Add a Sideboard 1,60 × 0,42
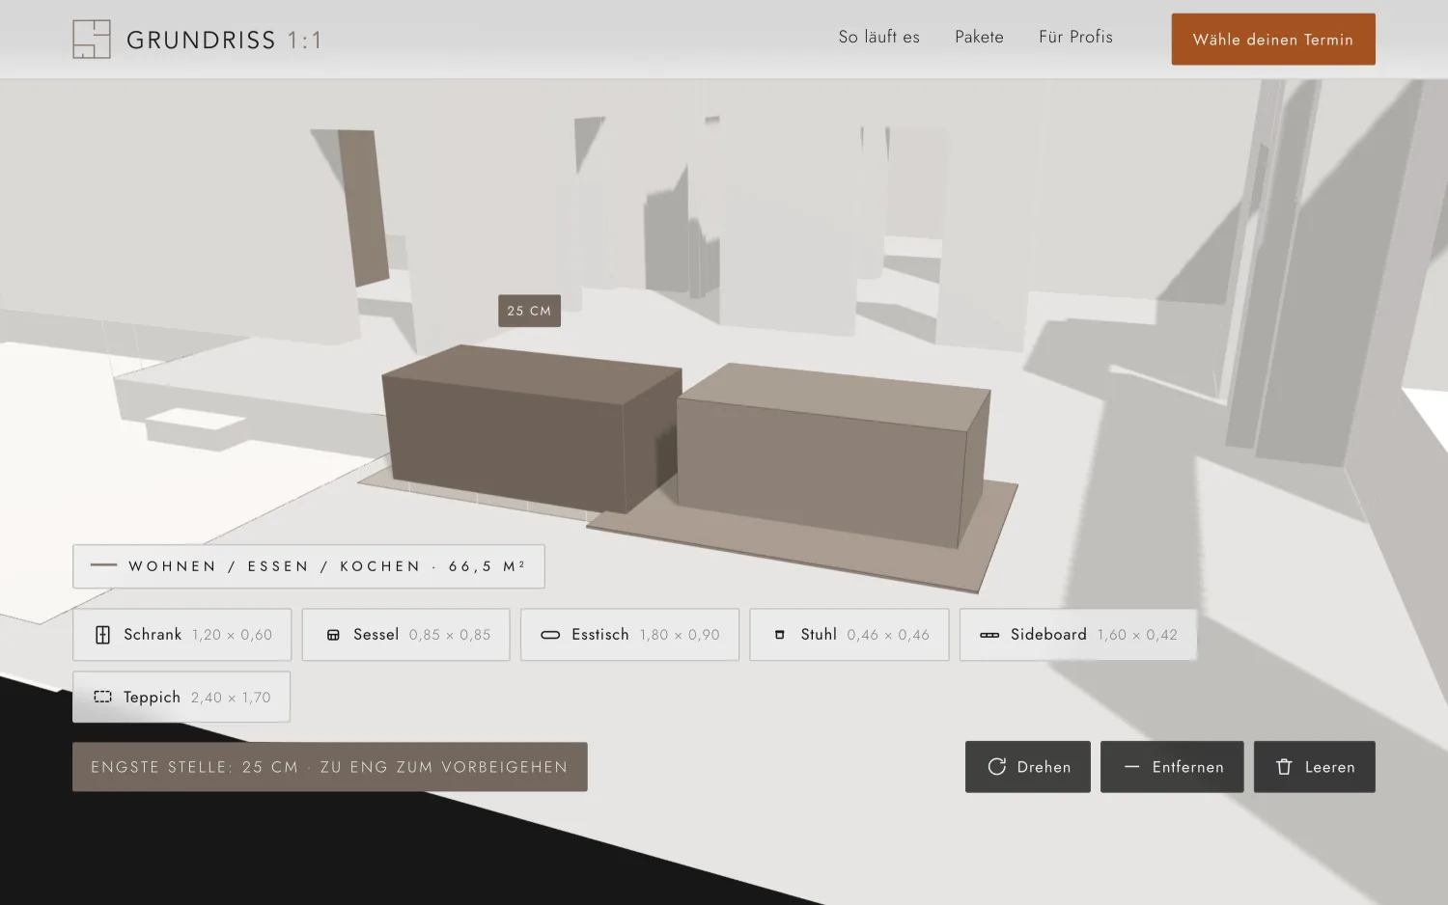1448x905 pixels. [x=1078, y=635]
